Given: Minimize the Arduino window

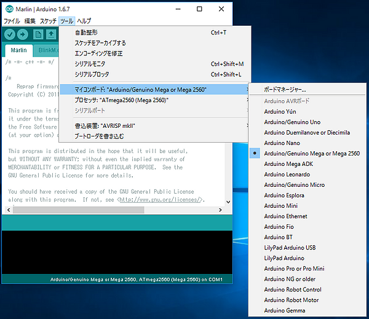Looking at the screenshot, I should click(178, 9).
